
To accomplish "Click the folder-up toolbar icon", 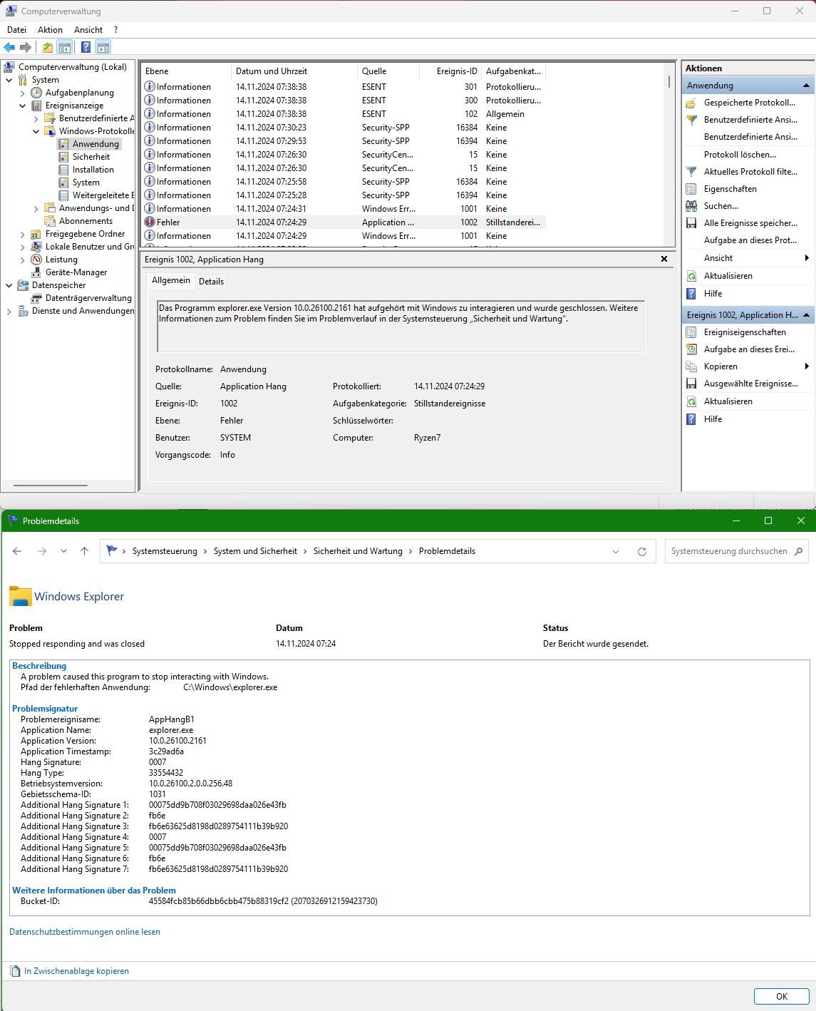I will (x=47, y=48).
